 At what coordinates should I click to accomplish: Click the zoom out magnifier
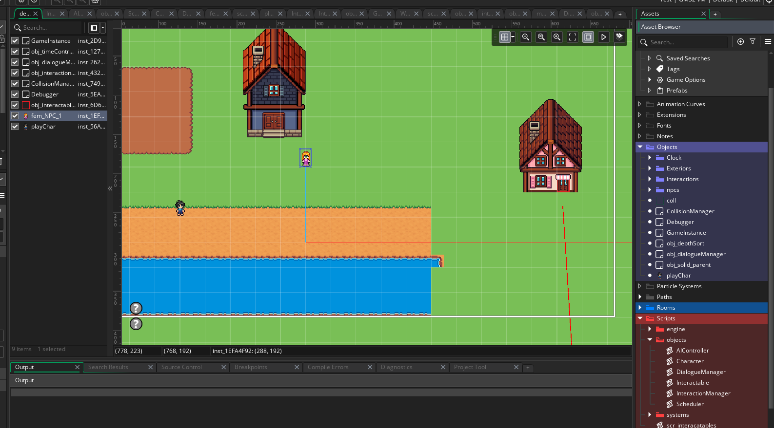[526, 37]
